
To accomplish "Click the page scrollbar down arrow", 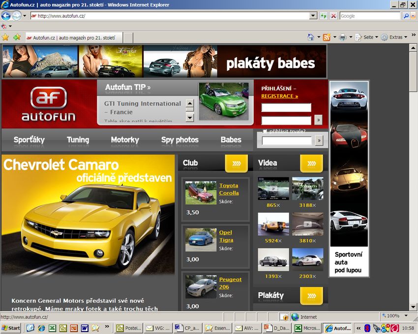I will tap(413, 306).
